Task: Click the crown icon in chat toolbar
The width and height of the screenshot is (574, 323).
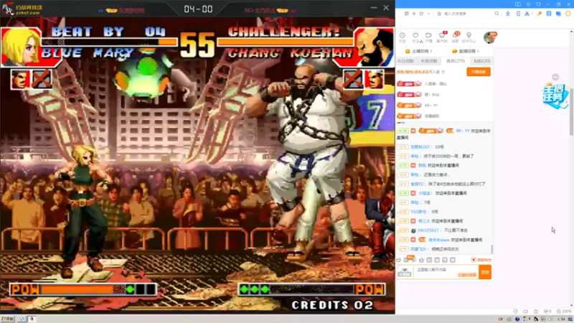Action: pyautogui.click(x=421, y=260)
